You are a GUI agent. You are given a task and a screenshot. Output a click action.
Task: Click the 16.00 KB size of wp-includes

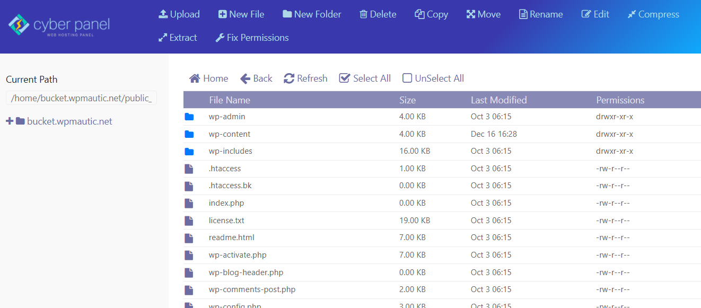tap(415, 151)
